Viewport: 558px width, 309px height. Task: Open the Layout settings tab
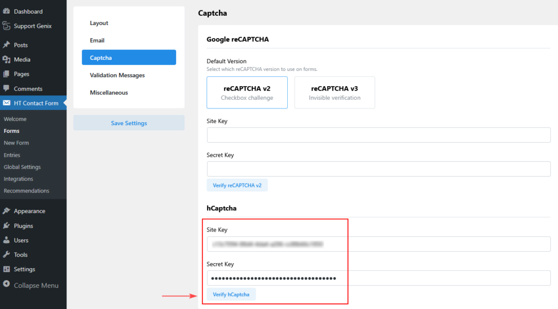[99, 23]
